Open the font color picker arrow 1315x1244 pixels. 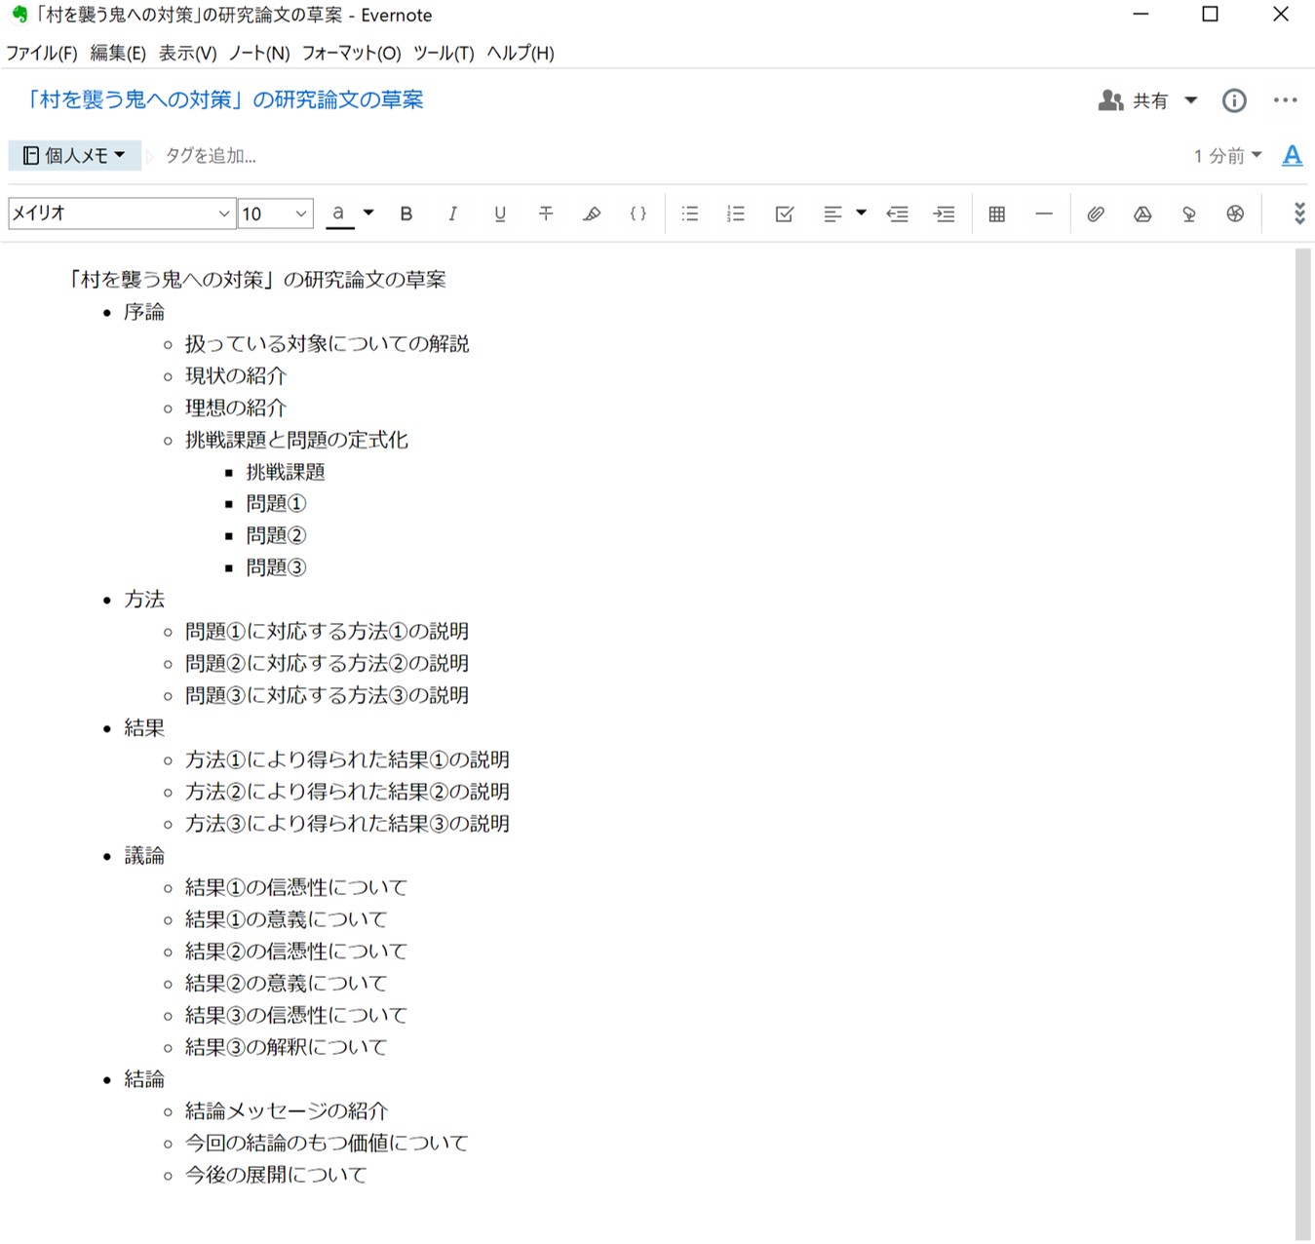[368, 213]
